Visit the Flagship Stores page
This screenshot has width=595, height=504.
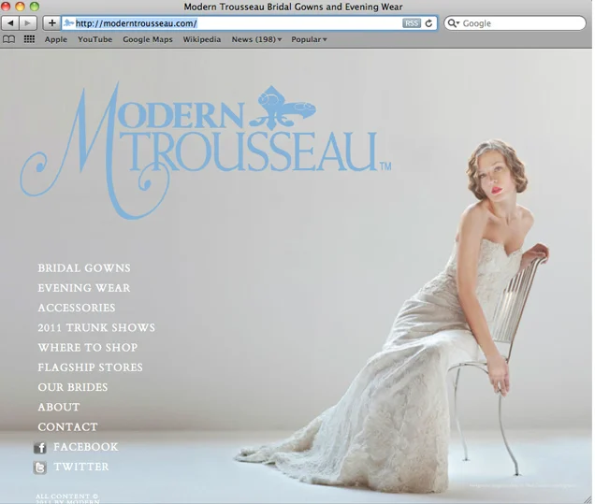[x=91, y=367]
